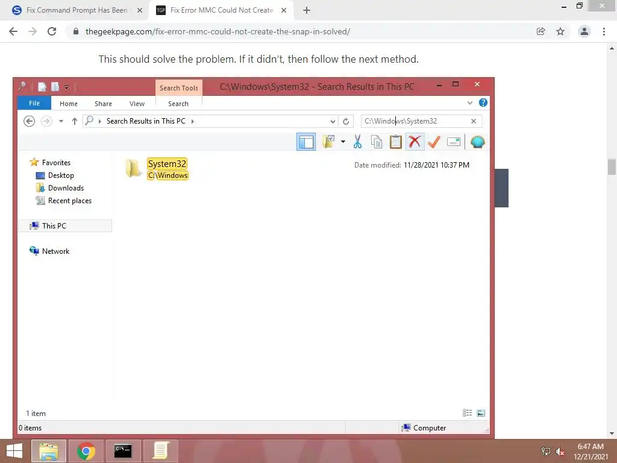This screenshot has height=463, width=617.
Task: Click the Rename icon in Explorer toolbar
Action: [454, 142]
